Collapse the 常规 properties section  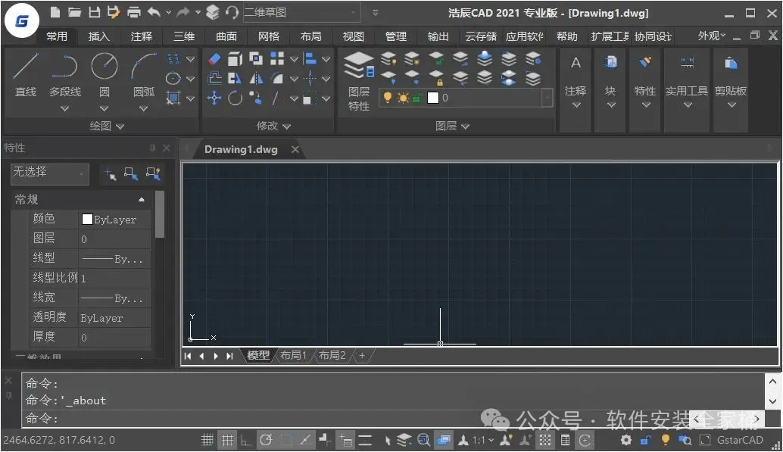pyautogui.click(x=142, y=199)
